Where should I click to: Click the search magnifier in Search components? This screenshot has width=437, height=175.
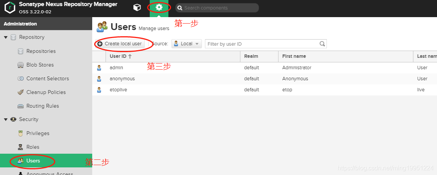coord(180,8)
